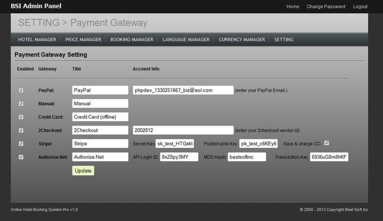Click 'Online Hotel Booking System Pro v1.0' footer
This screenshot has width=383, height=221.
(44, 209)
